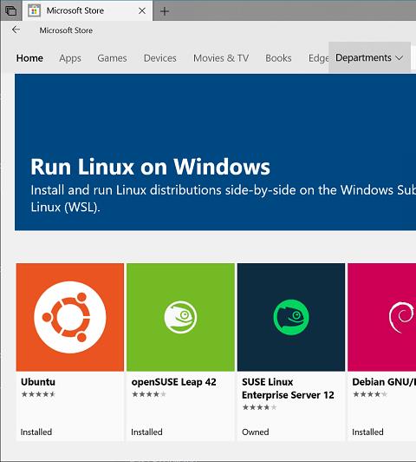Click the Installed label under Debian

coord(367,432)
